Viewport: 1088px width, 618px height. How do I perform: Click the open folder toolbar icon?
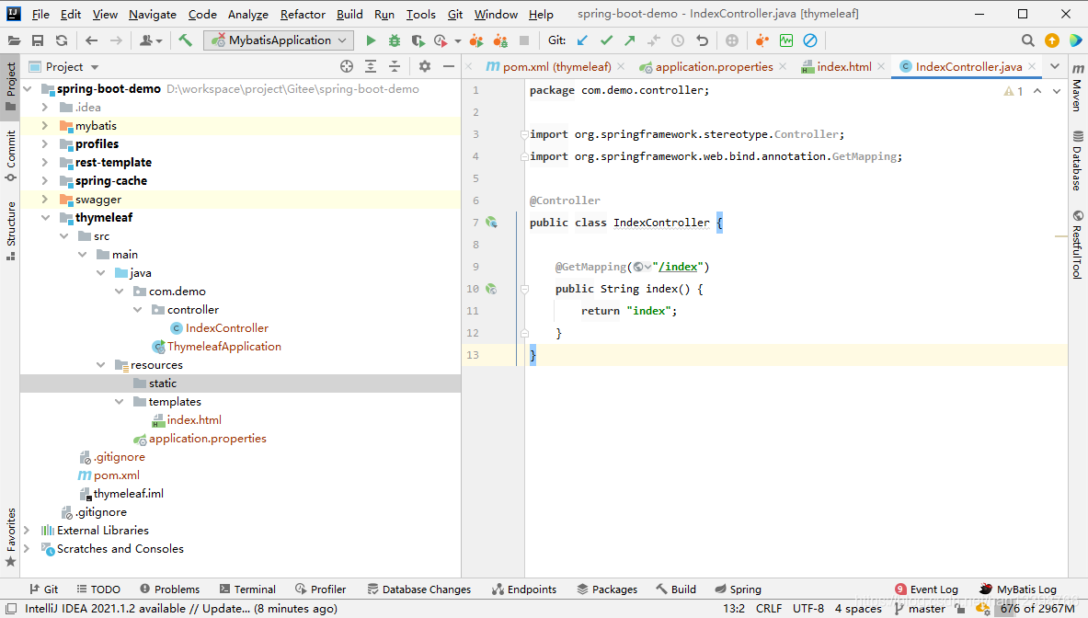pyautogui.click(x=14, y=40)
